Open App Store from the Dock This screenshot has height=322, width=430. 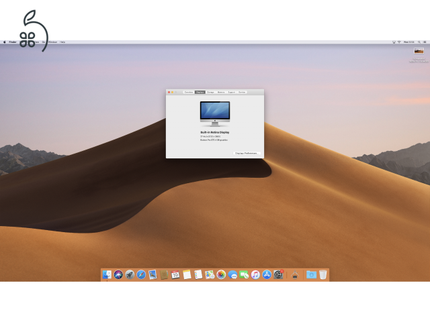267,274
